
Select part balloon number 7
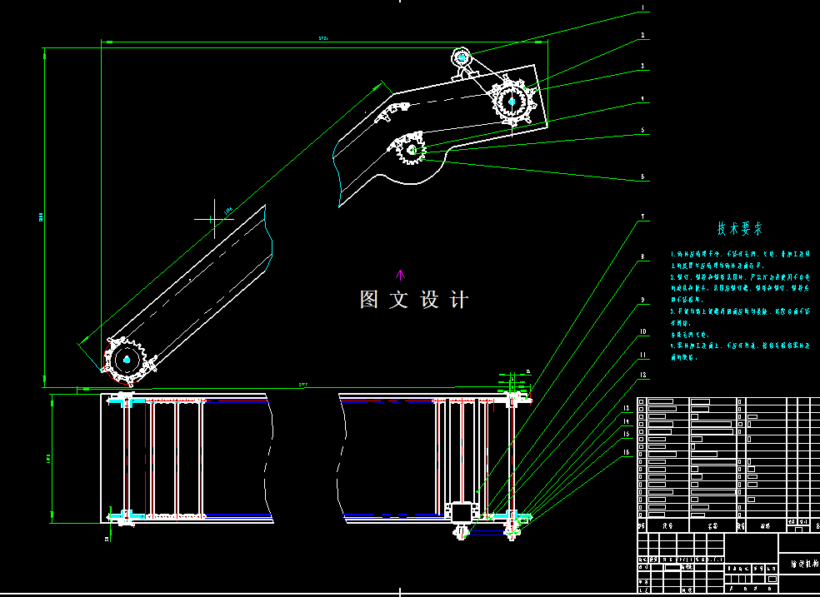(642, 216)
